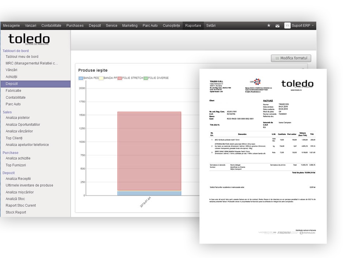Click the FACTURĂ heading on the invoice
This screenshot has width=344, height=258.
click(x=268, y=101)
